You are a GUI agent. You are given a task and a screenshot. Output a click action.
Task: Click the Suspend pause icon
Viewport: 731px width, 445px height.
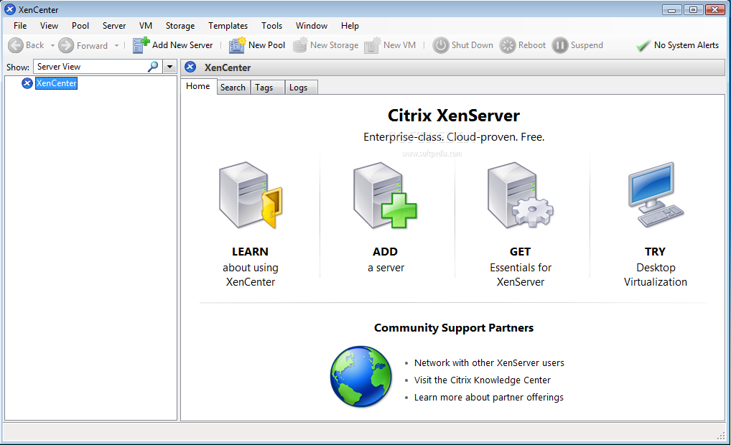(x=560, y=45)
